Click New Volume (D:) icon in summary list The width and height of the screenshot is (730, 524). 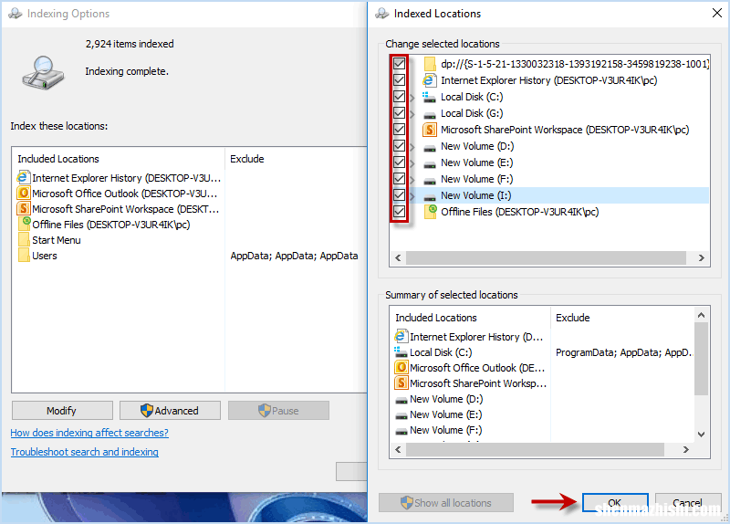point(401,401)
